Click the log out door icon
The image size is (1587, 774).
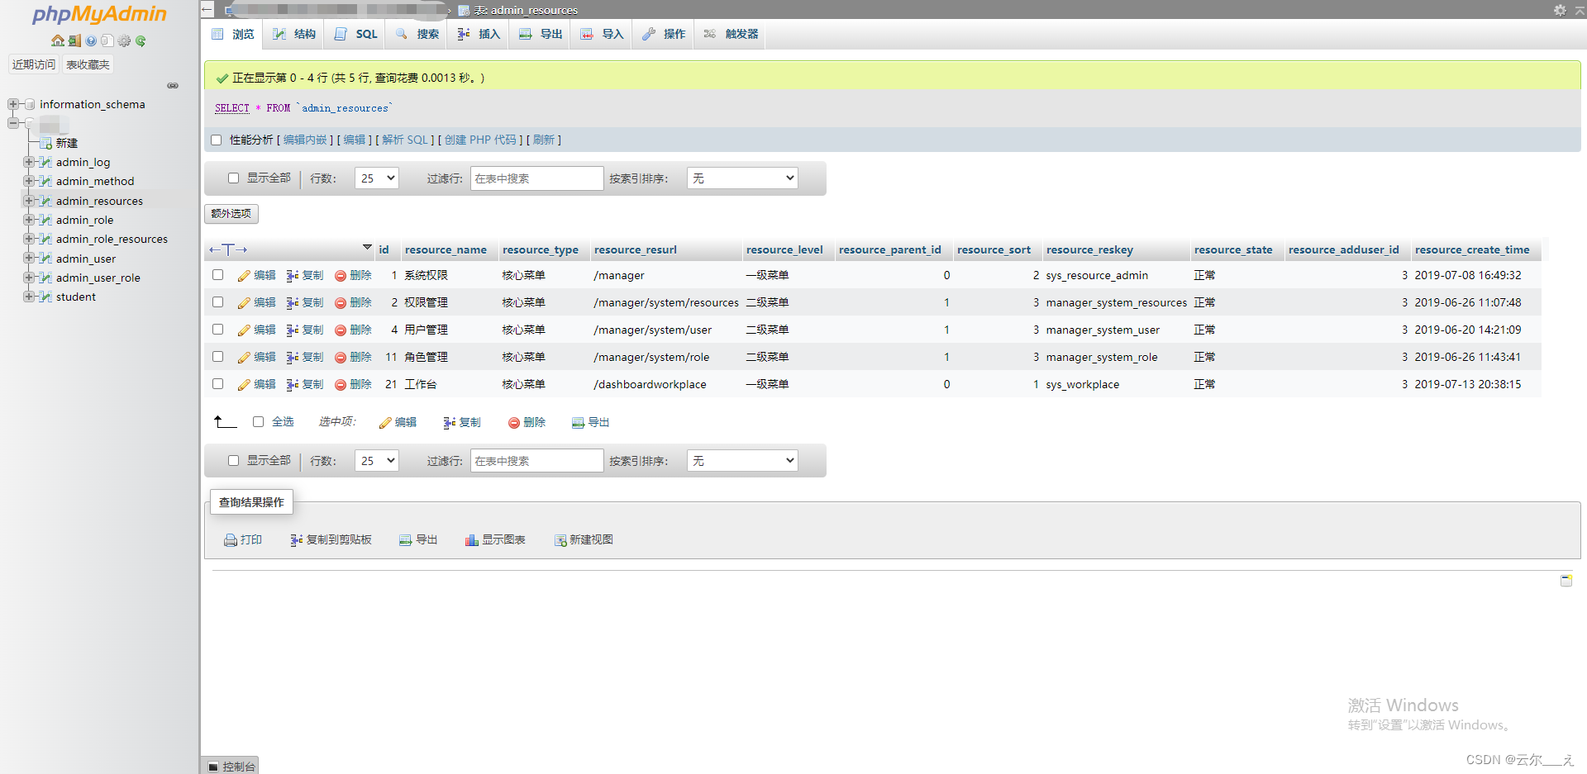tap(74, 40)
